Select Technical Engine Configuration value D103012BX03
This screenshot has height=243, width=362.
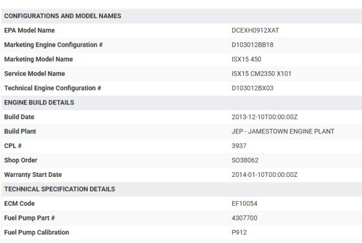252,88
